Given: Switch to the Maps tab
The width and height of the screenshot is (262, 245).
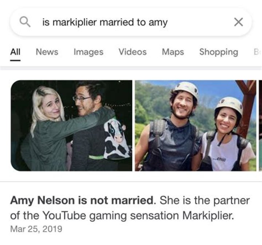Looking at the screenshot, I should point(173,52).
